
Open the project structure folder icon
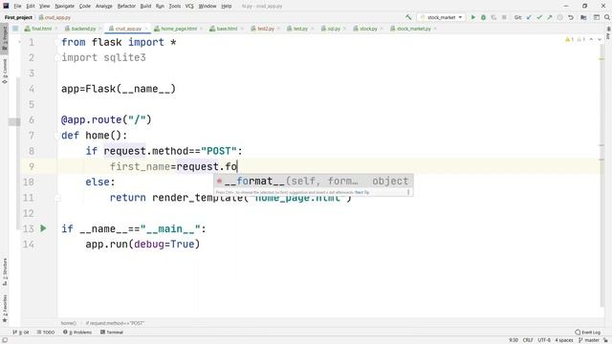click(583, 17)
